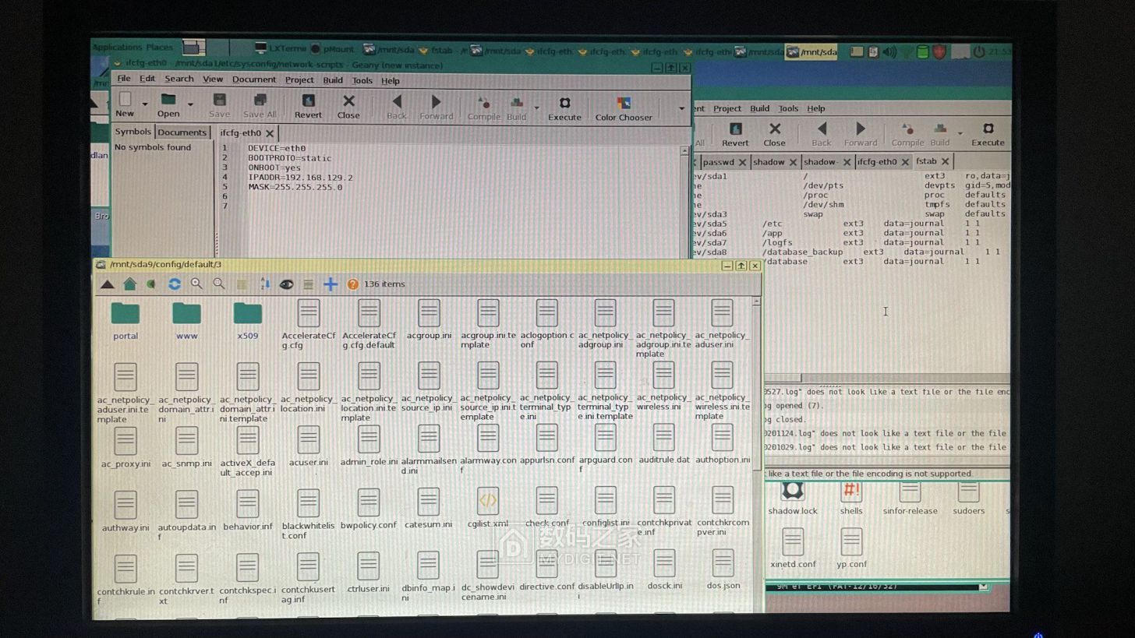
Task: Click the orange help icon in file manager
Action: pyautogui.click(x=352, y=284)
